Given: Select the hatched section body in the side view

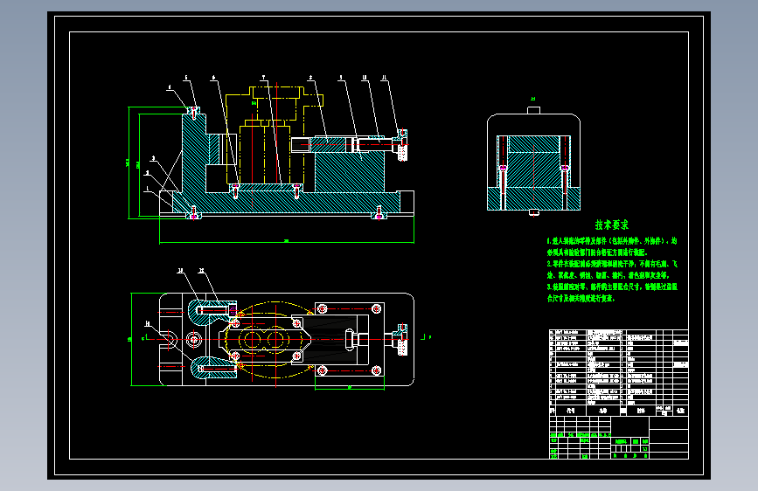Looking at the screenshot, I should (x=533, y=173).
